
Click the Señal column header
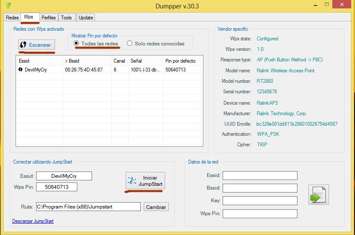click(x=145, y=61)
